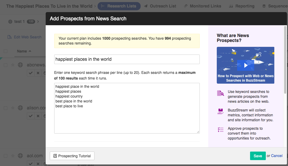
Task: Approve the aol.com prospect with checkmark
Action: (x=31, y=164)
